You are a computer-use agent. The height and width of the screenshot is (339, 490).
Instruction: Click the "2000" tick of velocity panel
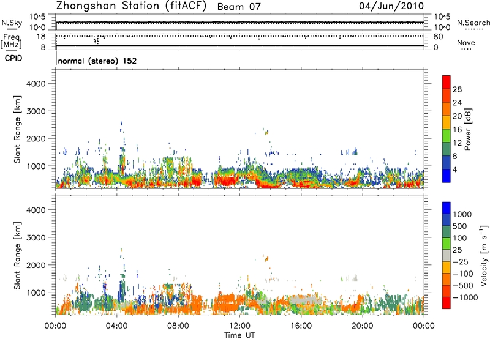[36, 265]
